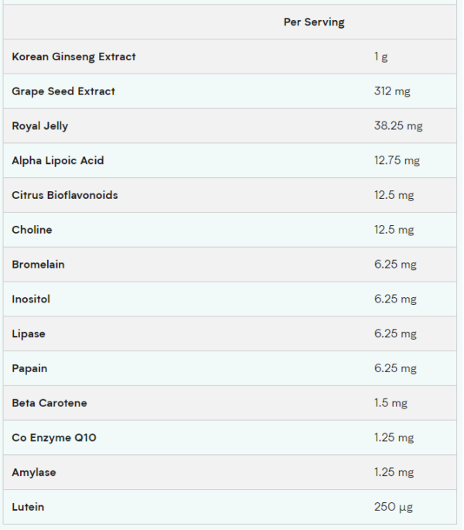Select Alpha Lipoic Acid text
464x530 pixels.
[58, 161]
